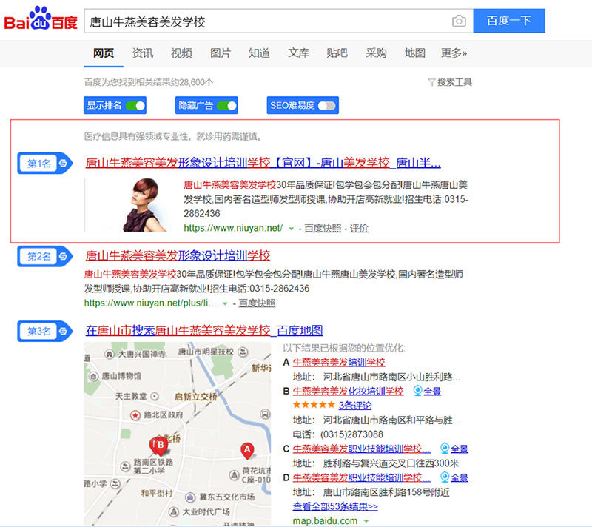Open the 搜索工具 link
Screen dimensions: 592x527
454,82
